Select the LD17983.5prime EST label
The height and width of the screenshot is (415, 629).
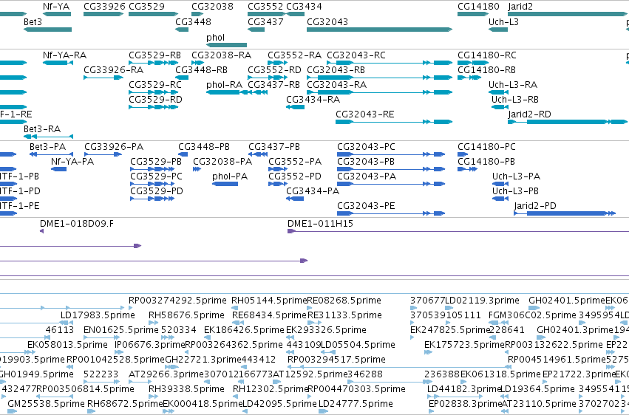tap(98, 315)
